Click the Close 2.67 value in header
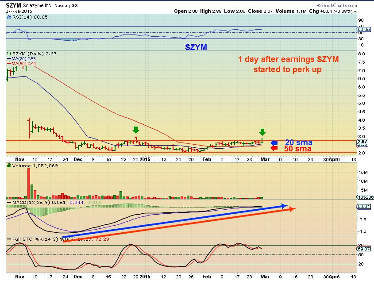The height and width of the screenshot is (281, 374). coord(260,11)
